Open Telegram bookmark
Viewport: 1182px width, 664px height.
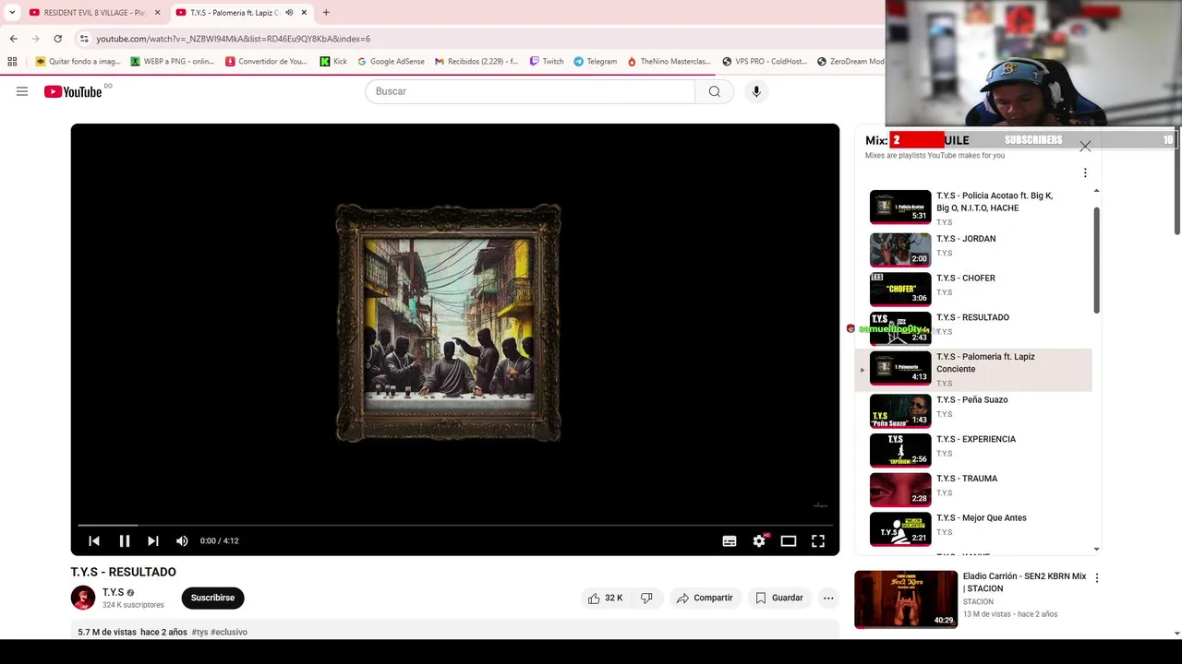click(x=595, y=62)
